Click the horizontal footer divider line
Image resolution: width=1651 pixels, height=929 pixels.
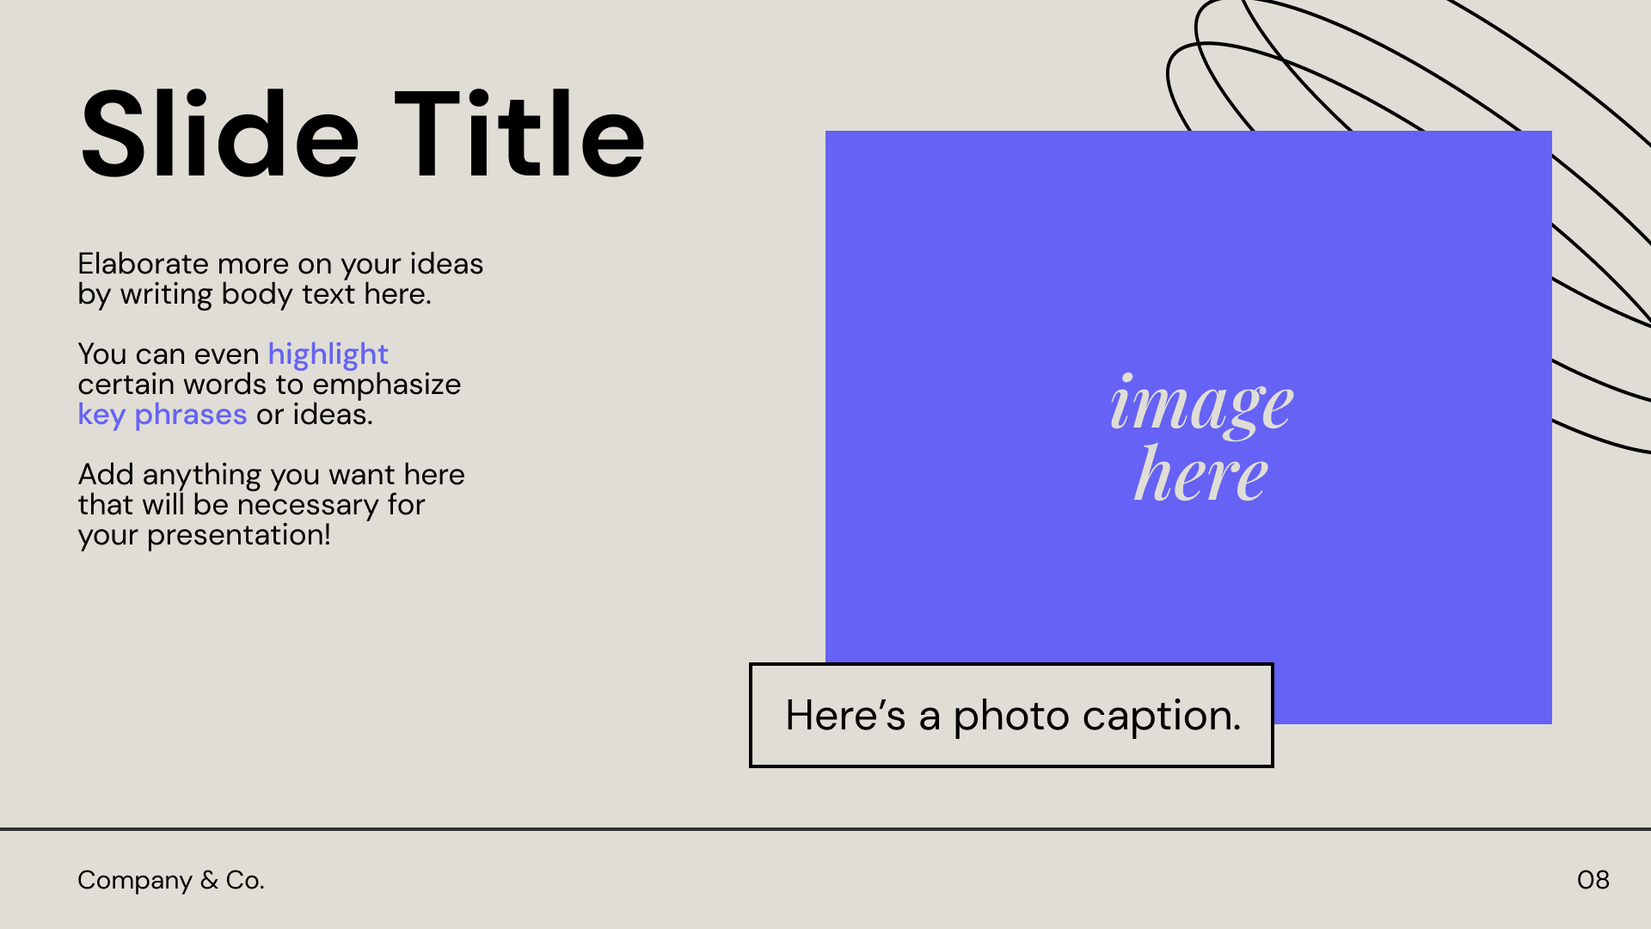[x=825, y=829]
